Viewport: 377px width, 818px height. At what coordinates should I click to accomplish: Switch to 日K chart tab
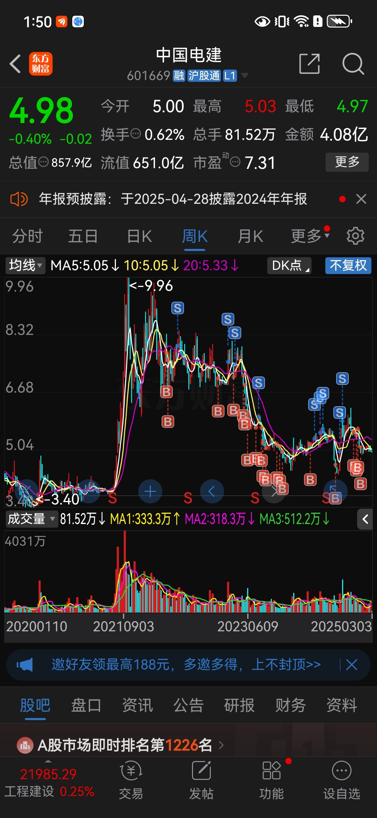coord(139,236)
